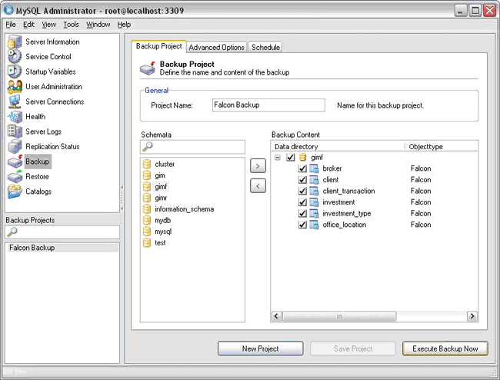This screenshot has height=380, width=500.
Task: Open the Catalogs folder icon
Action: click(15, 192)
